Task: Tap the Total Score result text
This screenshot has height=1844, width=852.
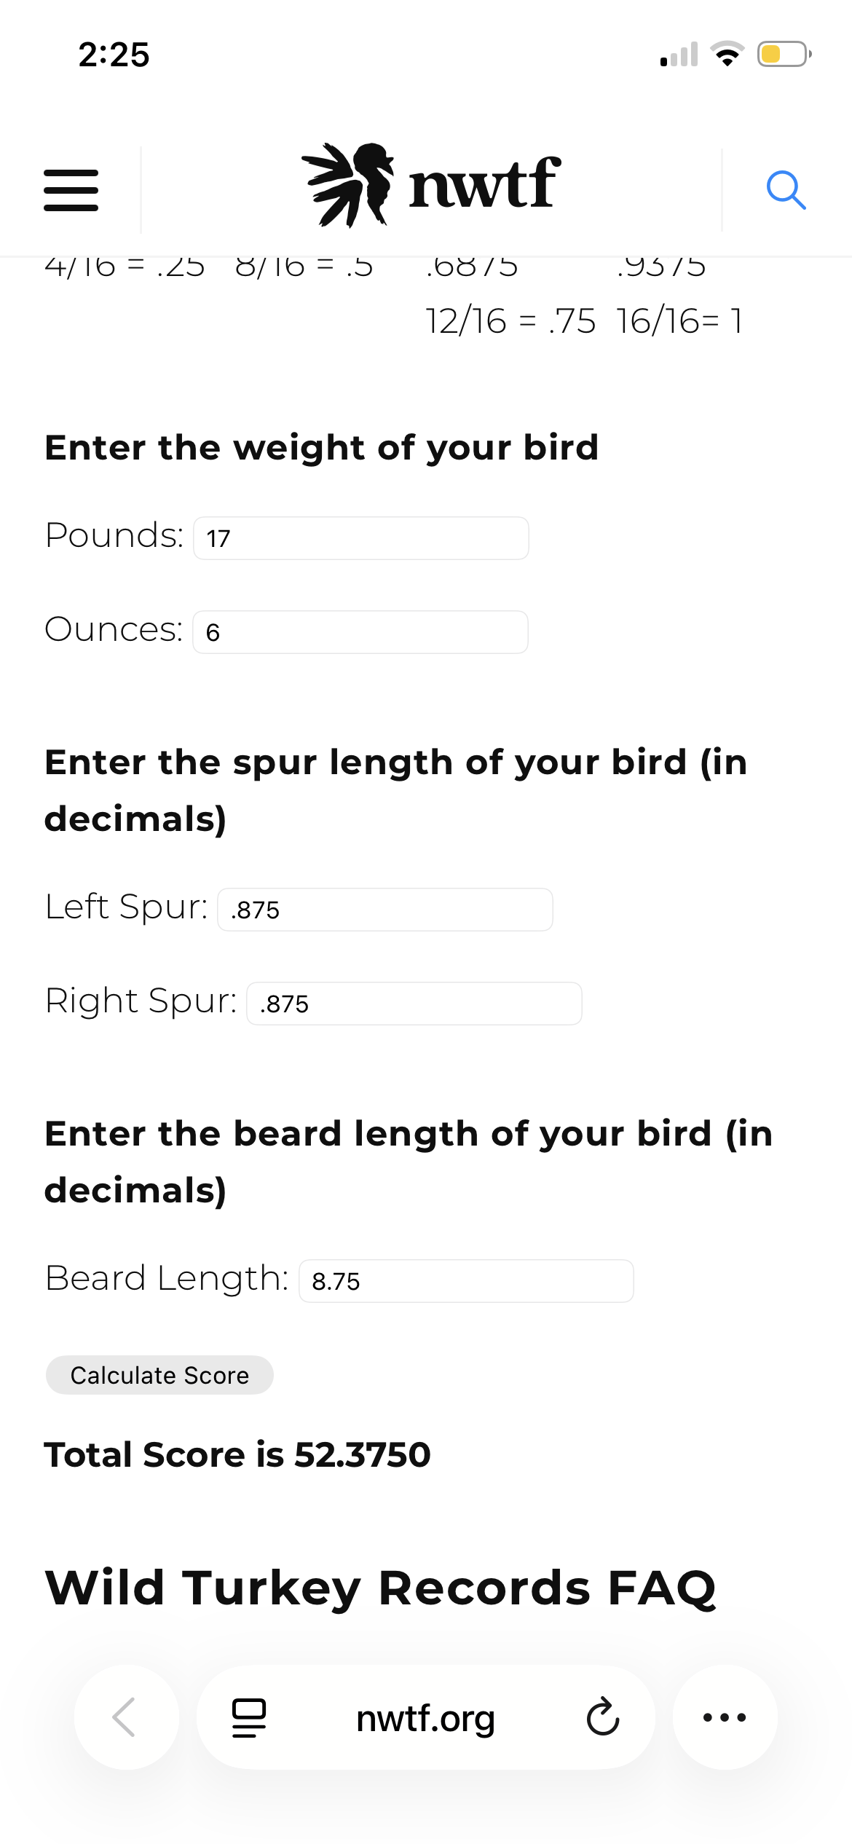Action: [237, 1454]
